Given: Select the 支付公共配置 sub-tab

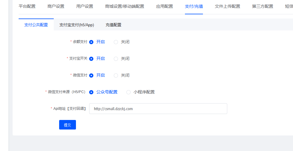Looking at the screenshot, I should tap(36, 25).
